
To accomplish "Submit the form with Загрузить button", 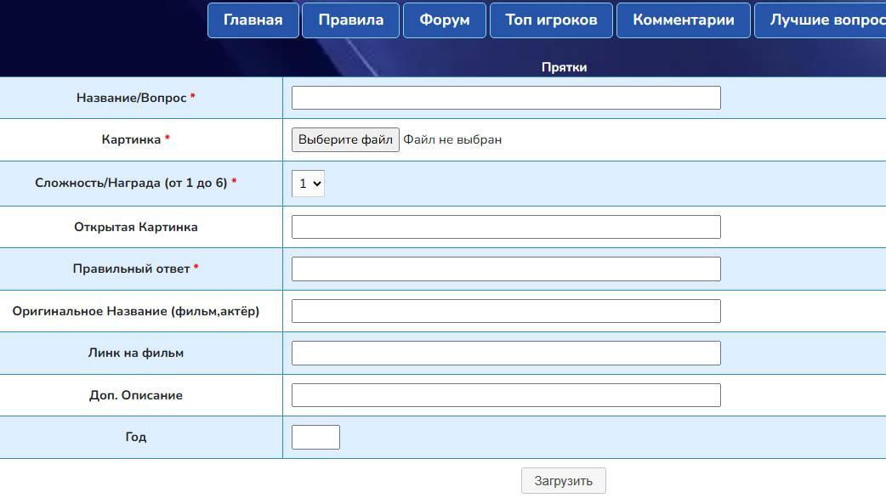I will [563, 481].
